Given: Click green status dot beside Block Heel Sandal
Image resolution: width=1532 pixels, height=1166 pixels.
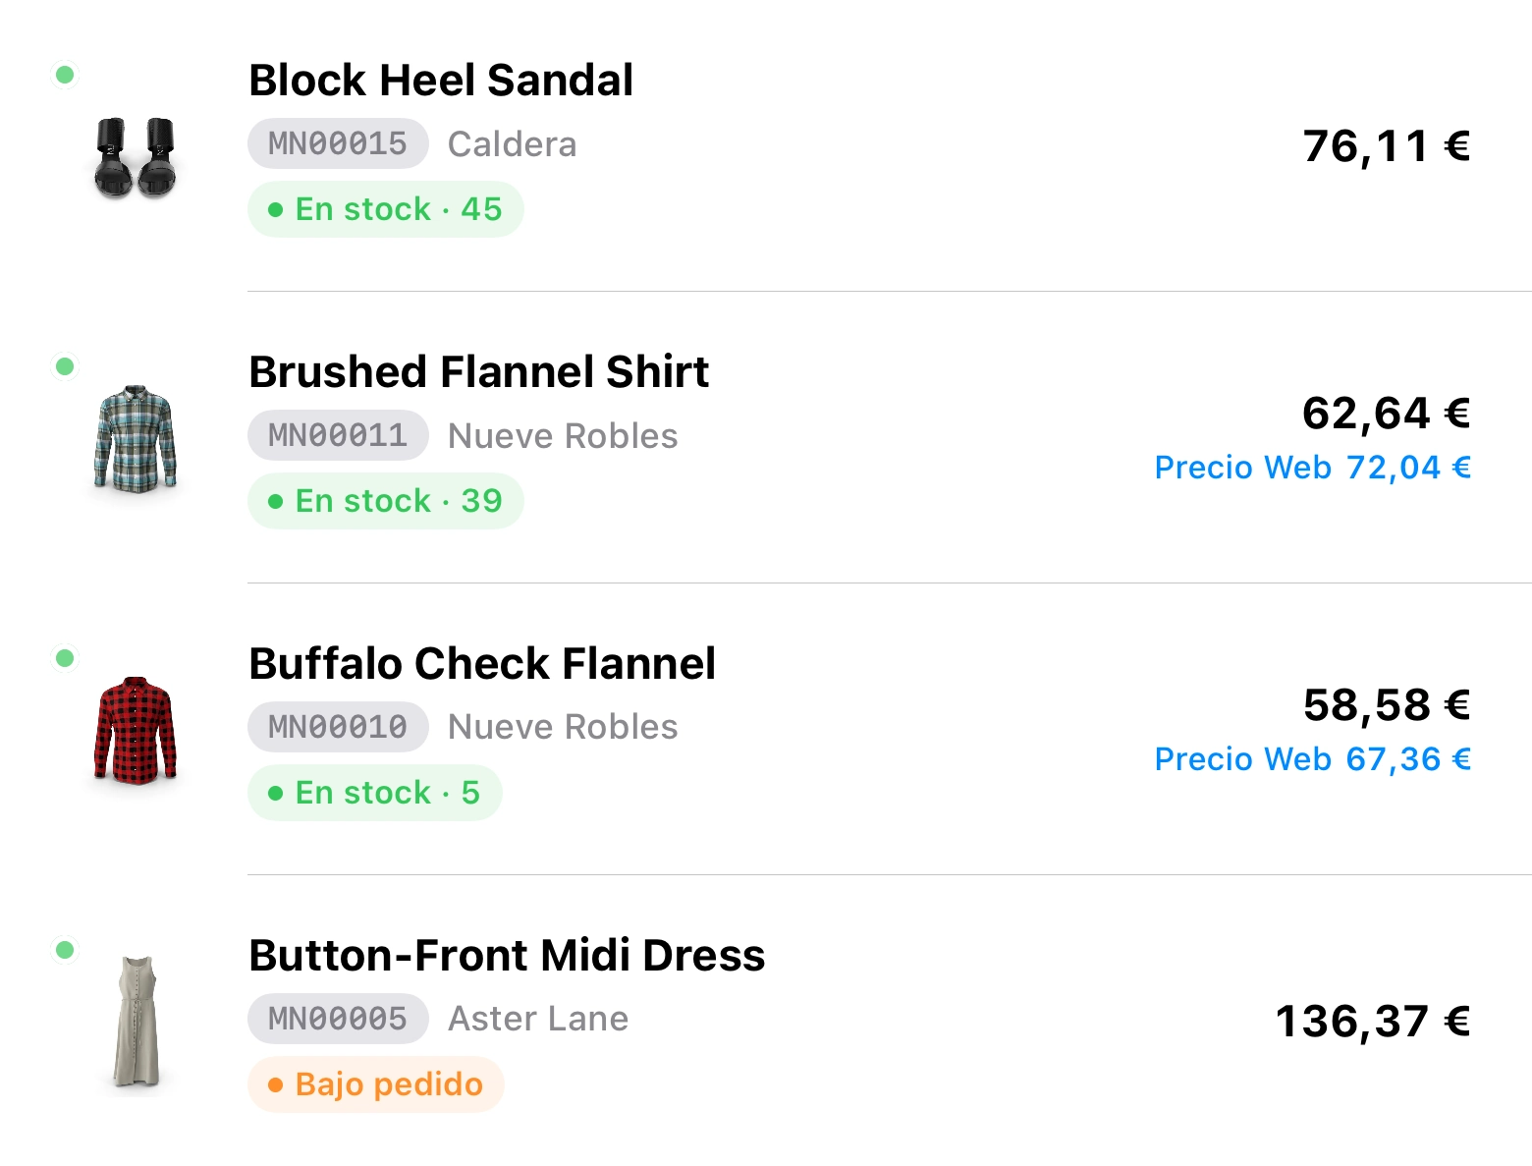Looking at the screenshot, I should click(x=65, y=75).
